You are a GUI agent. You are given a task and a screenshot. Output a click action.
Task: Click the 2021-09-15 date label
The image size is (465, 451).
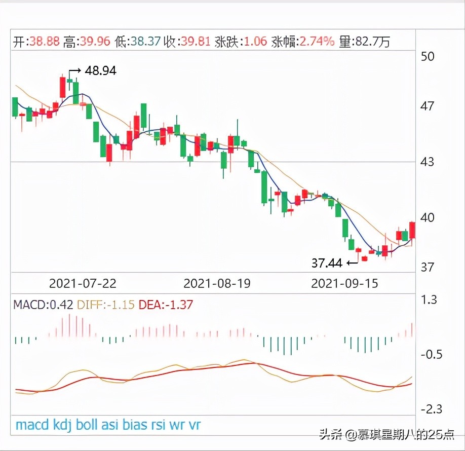(x=344, y=283)
